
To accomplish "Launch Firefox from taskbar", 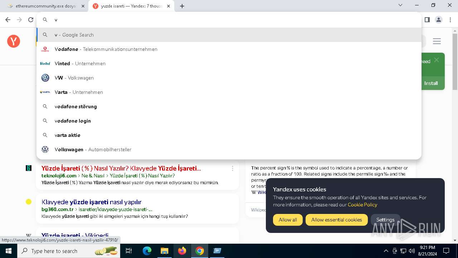I will (x=182, y=251).
